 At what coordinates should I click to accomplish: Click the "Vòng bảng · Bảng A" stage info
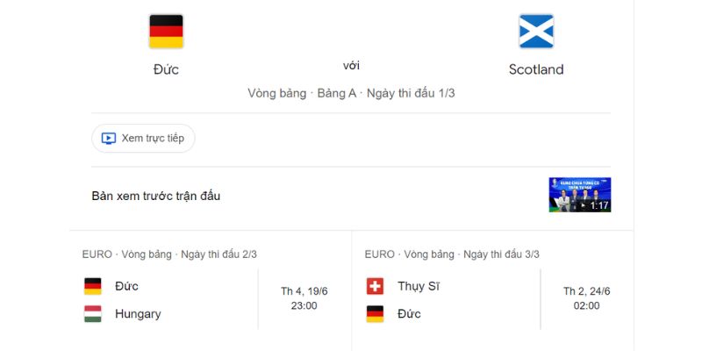tap(302, 93)
